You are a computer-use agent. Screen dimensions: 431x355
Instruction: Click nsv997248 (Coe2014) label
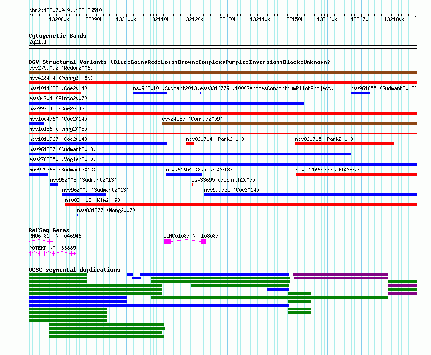[x=57, y=108]
